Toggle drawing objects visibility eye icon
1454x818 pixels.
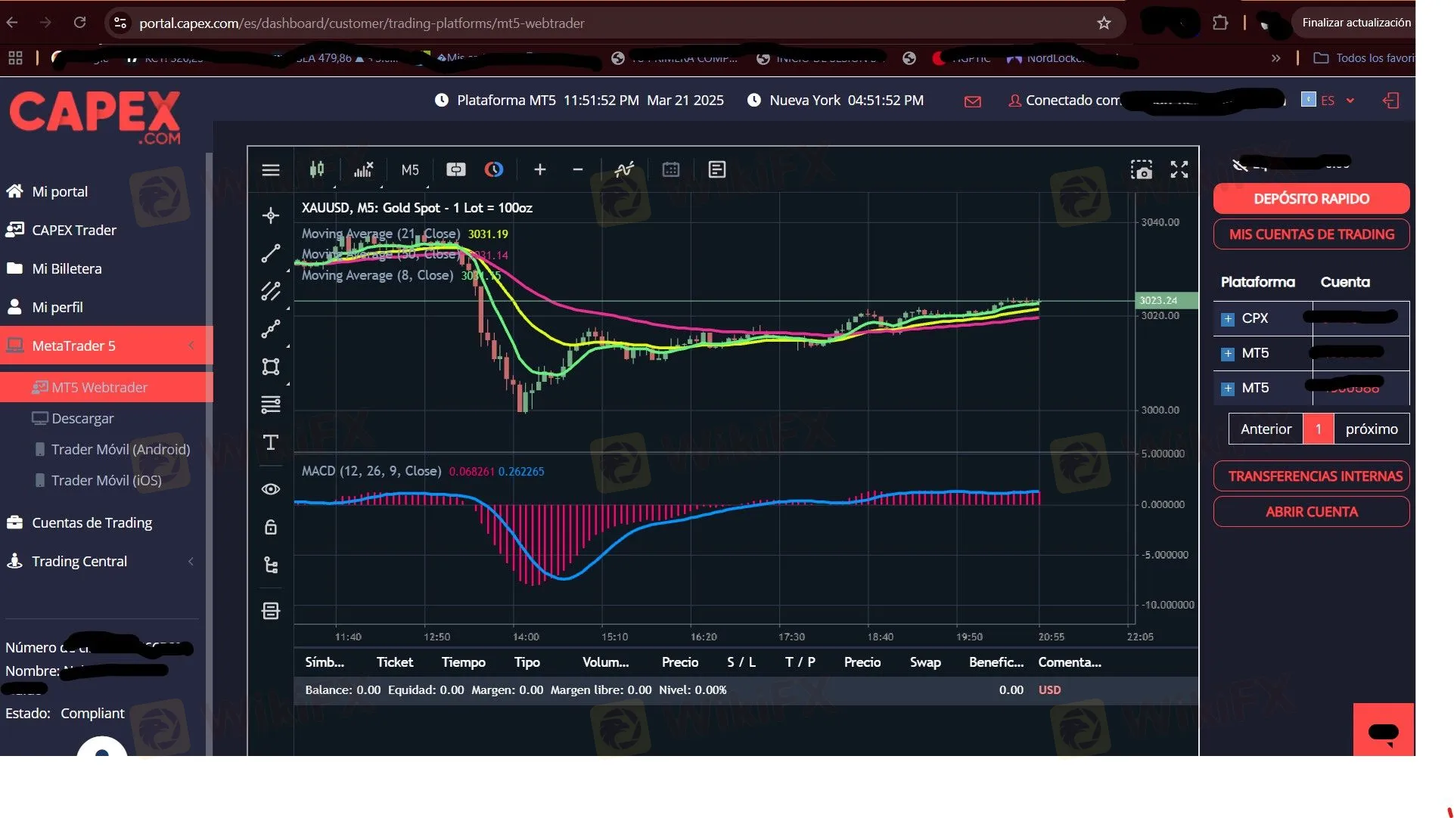click(271, 490)
